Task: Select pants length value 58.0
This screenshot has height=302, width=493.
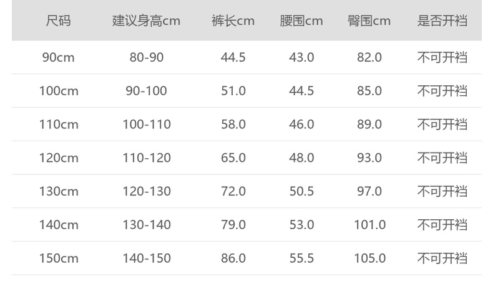Action: tap(233, 125)
